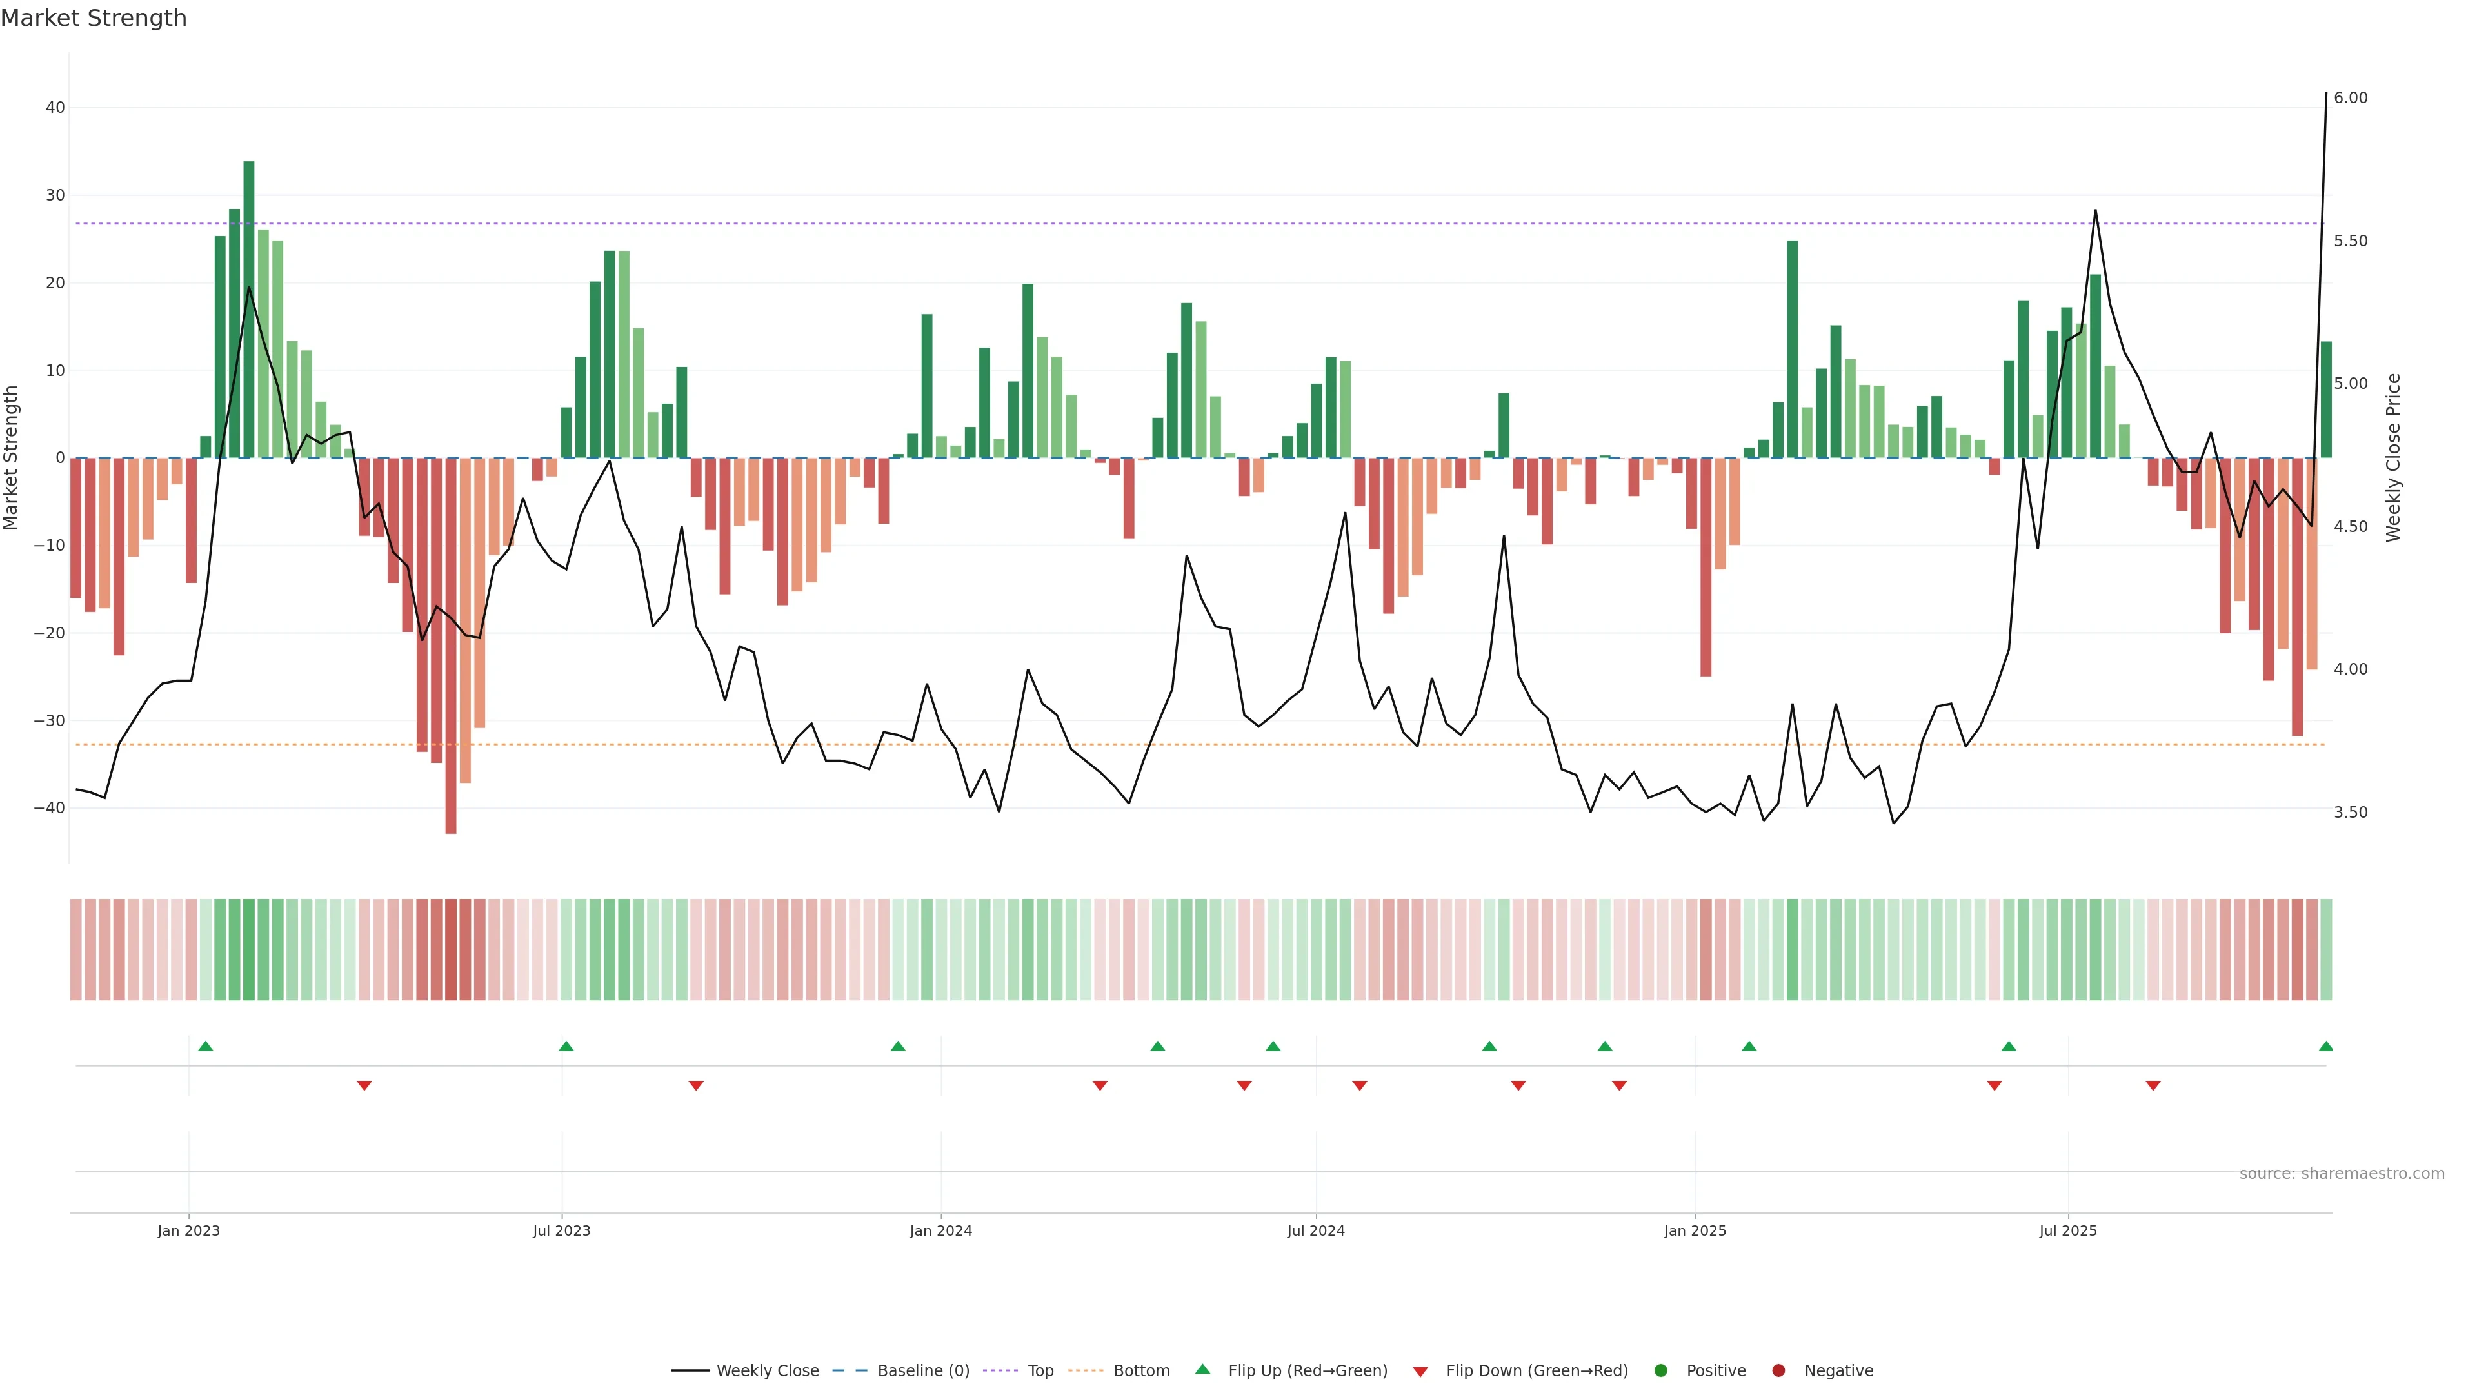Click the first red flip-down triangle marker
Viewport: 2477px width, 1393px height.
click(x=364, y=1085)
